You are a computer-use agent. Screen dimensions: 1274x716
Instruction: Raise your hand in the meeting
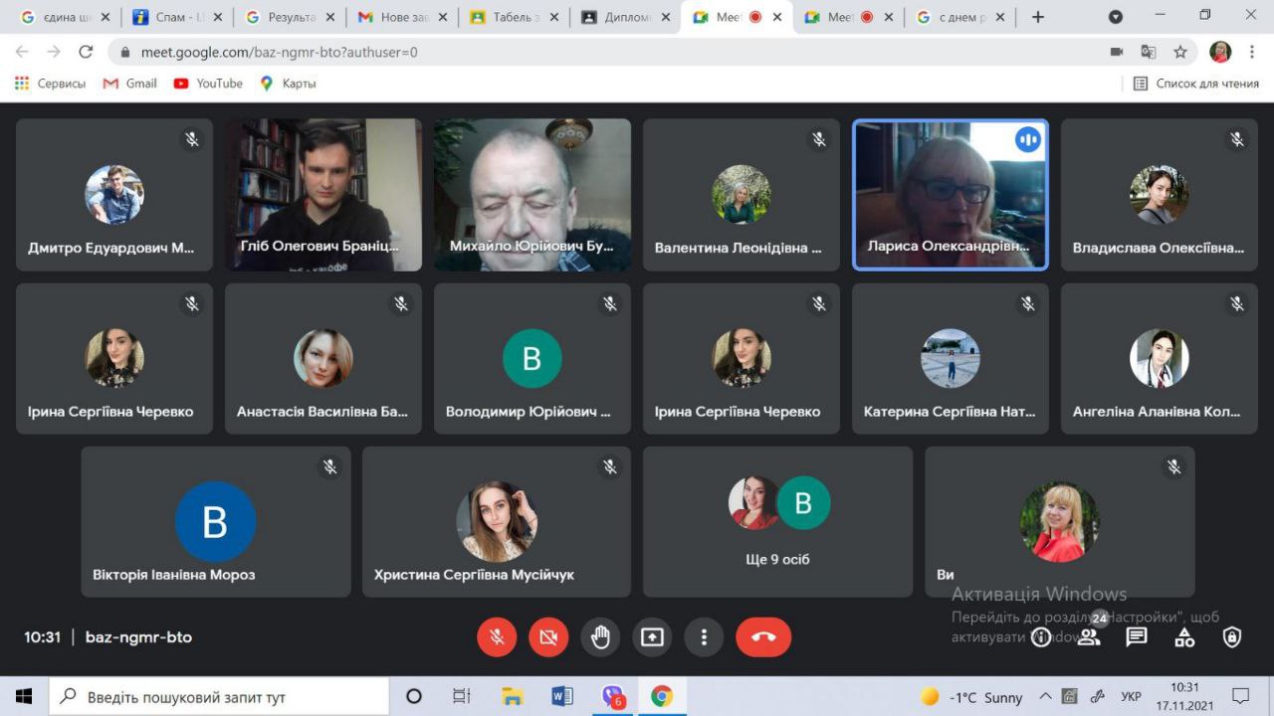click(600, 637)
